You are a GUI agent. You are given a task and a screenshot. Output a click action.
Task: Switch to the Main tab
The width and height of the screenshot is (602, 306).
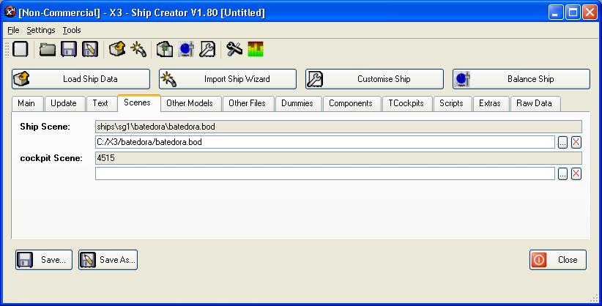click(x=26, y=103)
